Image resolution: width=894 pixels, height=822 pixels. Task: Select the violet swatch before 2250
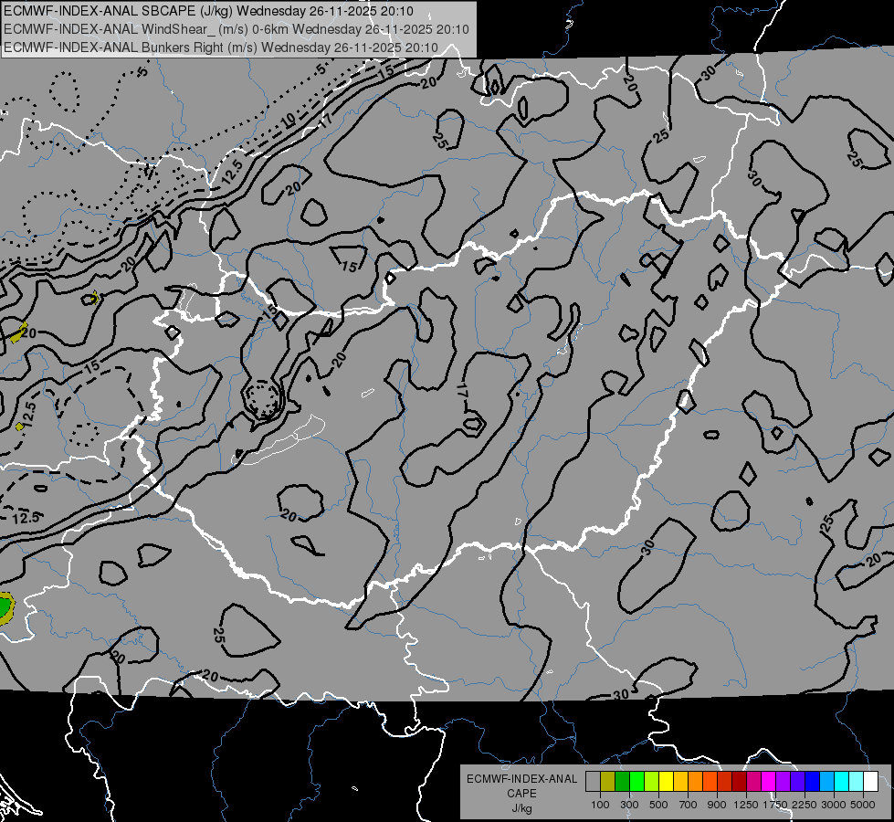(x=797, y=782)
